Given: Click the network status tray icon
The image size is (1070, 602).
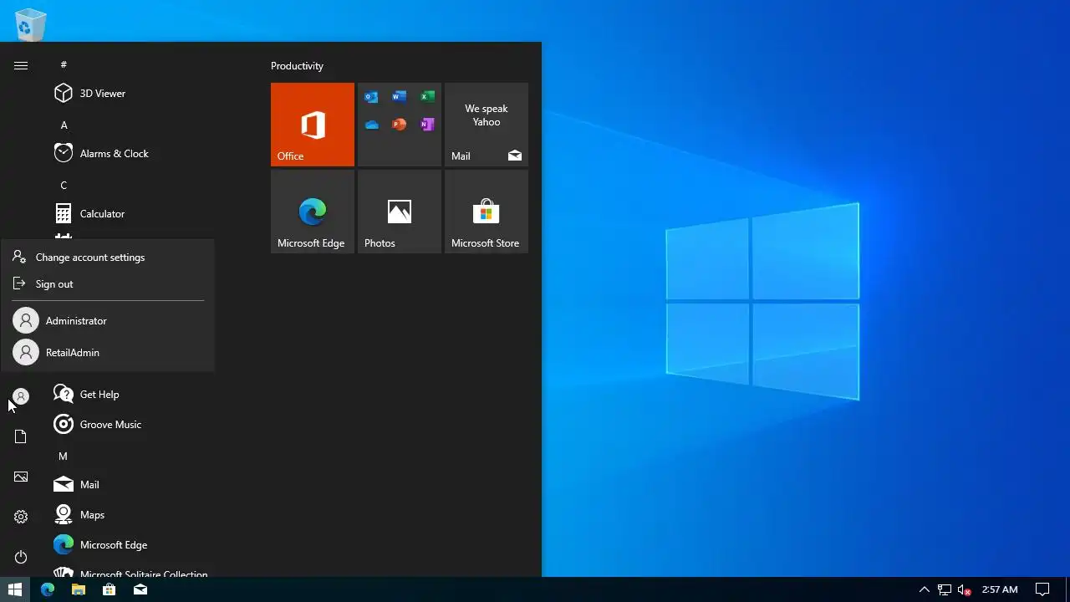Looking at the screenshot, I should [x=945, y=589].
